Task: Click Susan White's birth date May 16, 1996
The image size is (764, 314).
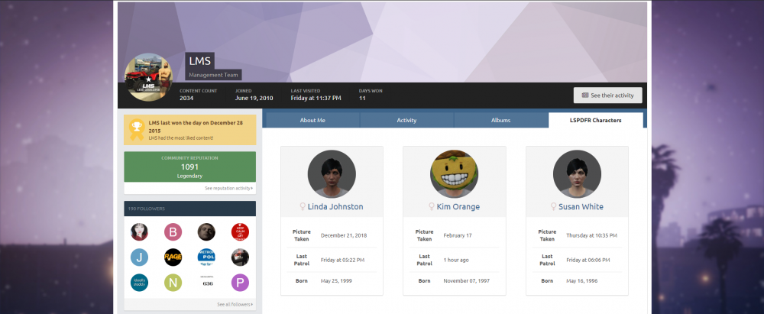Action: 581,281
